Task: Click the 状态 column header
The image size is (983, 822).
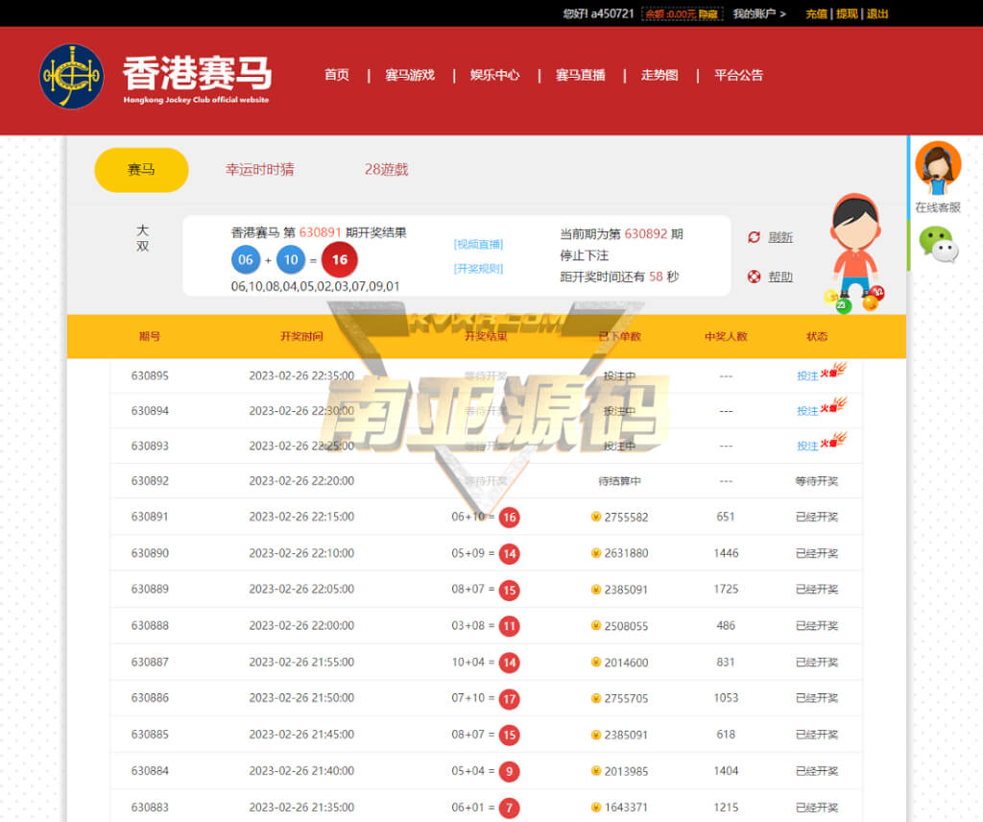Action: [817, 336]
